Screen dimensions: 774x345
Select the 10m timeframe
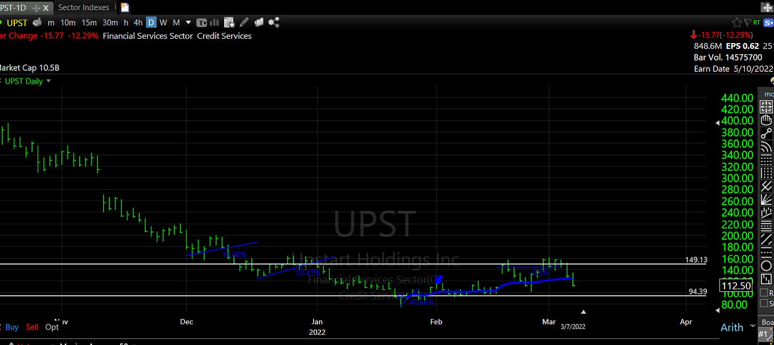click(x=68, y=22)
